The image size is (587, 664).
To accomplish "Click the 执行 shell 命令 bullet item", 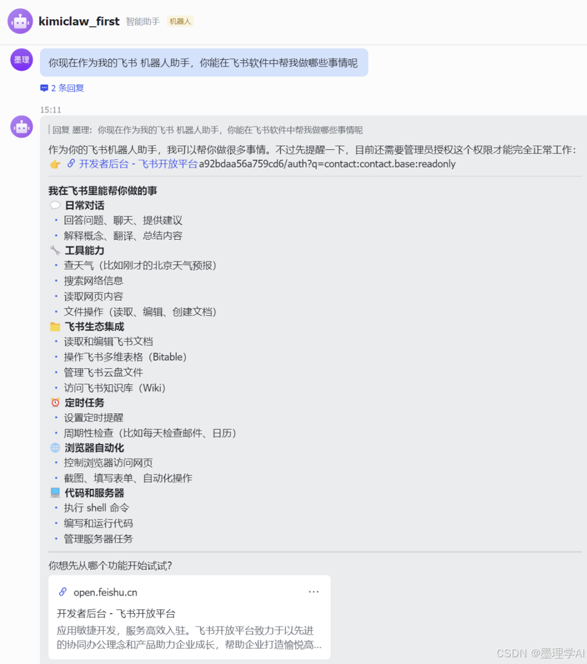I will pyautogui.click(x=97, y=508).
